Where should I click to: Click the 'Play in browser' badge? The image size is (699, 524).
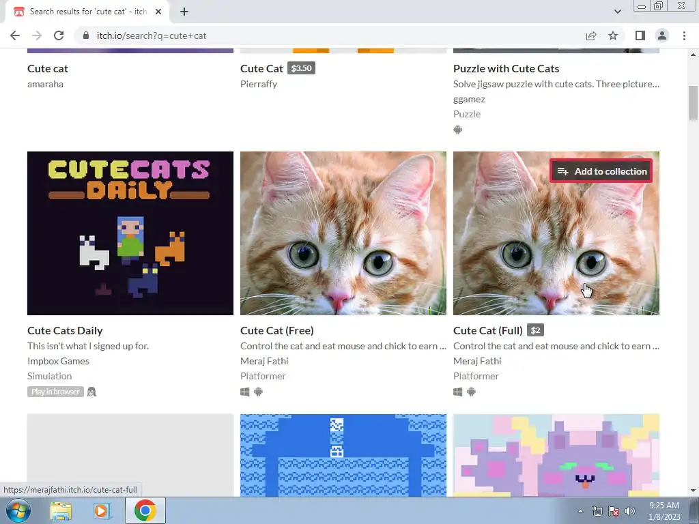tap(55, 392)
